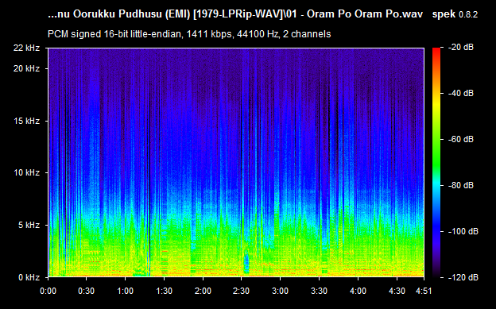The width and height of the screenshot is (496, 309).
Task: Click the 0 kHz frequency axis label
Action: click(x=29, y=277)
